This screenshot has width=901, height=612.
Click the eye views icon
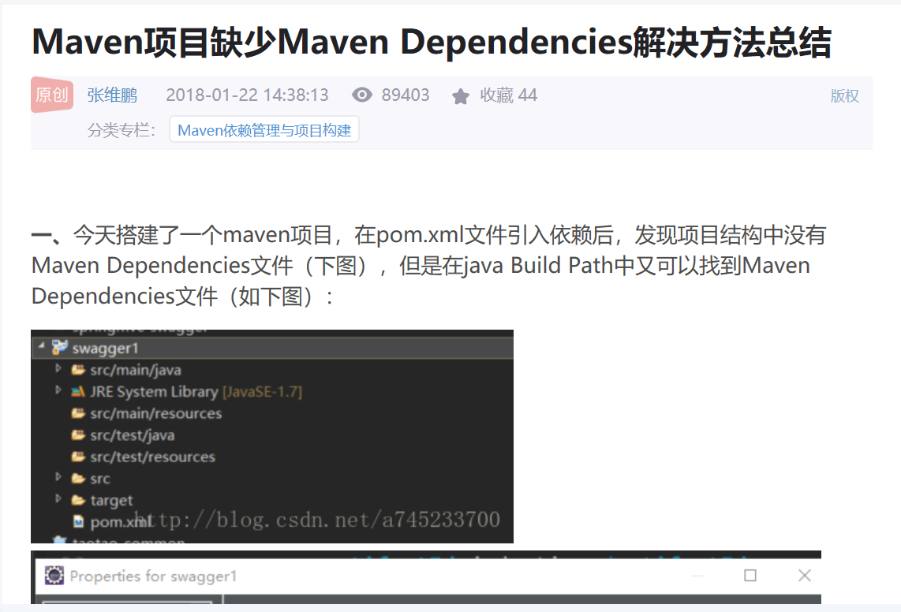click(362, 95)
